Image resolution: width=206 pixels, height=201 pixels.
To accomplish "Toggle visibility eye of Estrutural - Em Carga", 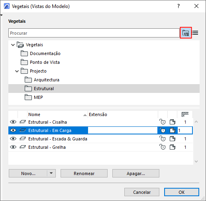I will 13,130.
